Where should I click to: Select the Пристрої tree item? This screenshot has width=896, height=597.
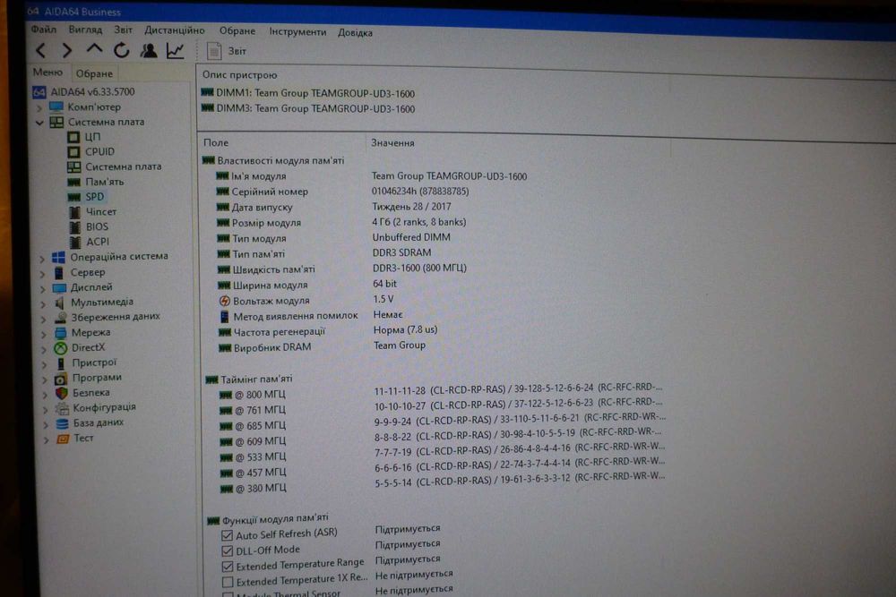point(86,362)
